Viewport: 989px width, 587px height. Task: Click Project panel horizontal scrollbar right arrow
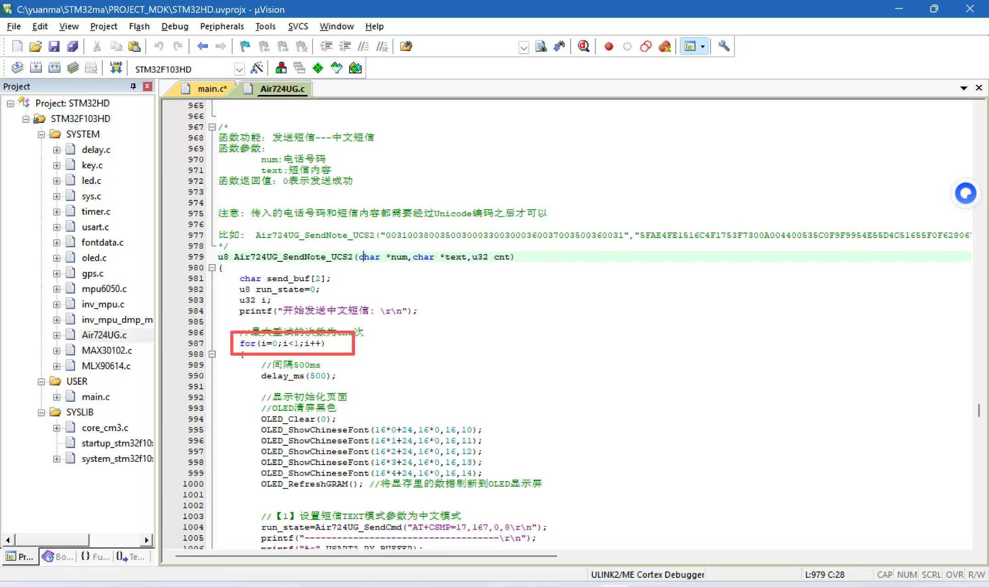146,540
